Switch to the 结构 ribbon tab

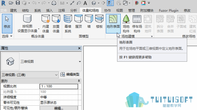point(25,11)
